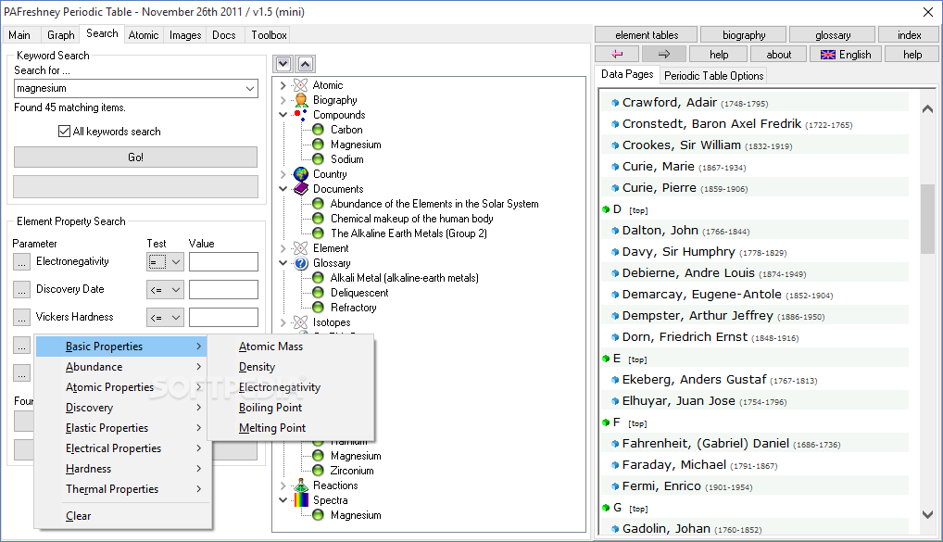Click the Biography person icon in tree
943x542 pixels.
300,100
